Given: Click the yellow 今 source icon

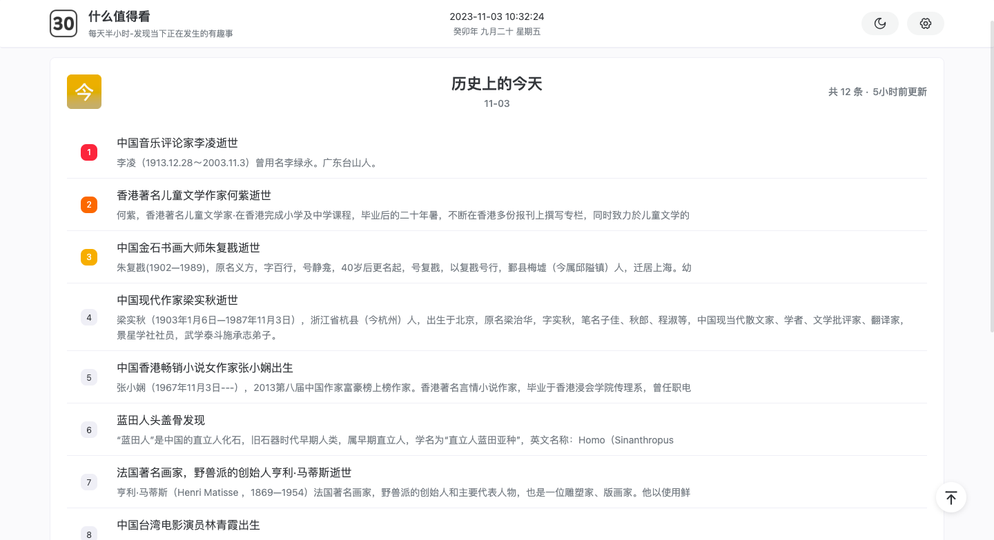Looking at the screenshot, I should point(84,90).
